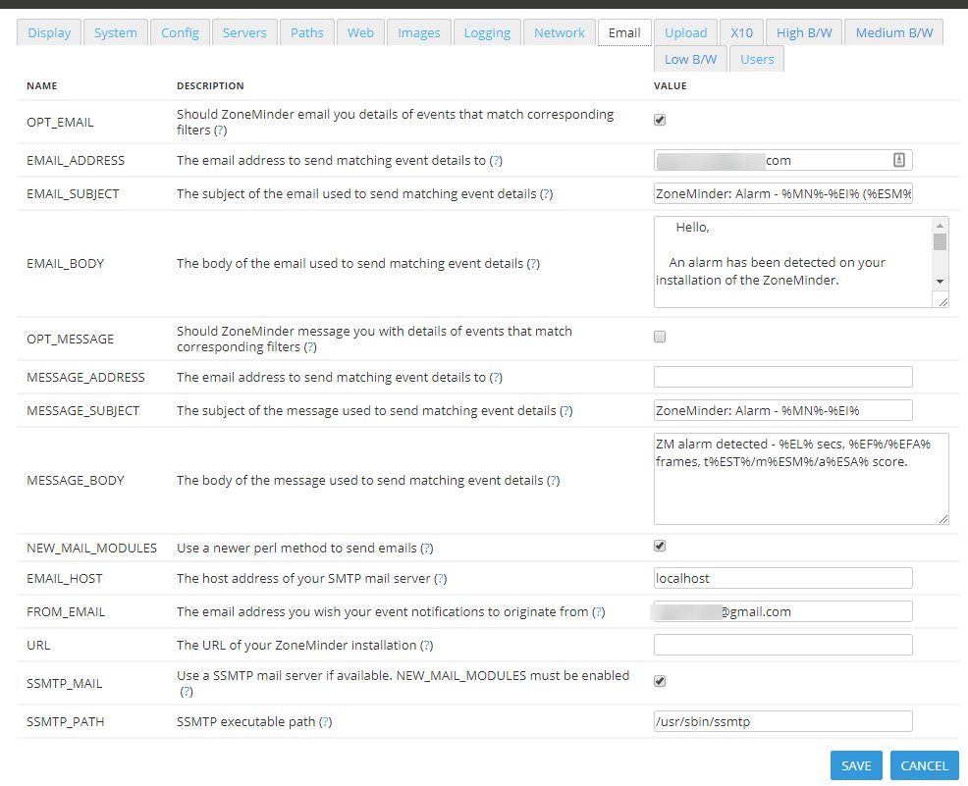Click the CANCEL button
Image resolution: width=968 pixels, height=786 pixels.
pos(924,765)
